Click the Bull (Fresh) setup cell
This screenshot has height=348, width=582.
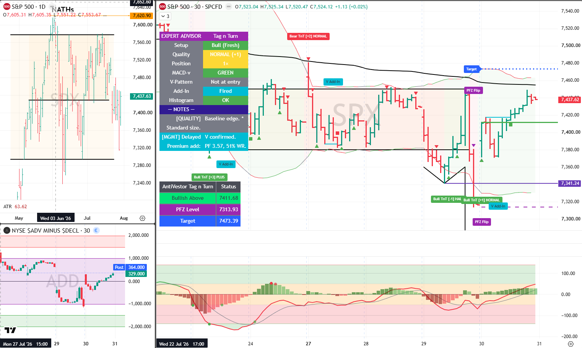(226, 45)
